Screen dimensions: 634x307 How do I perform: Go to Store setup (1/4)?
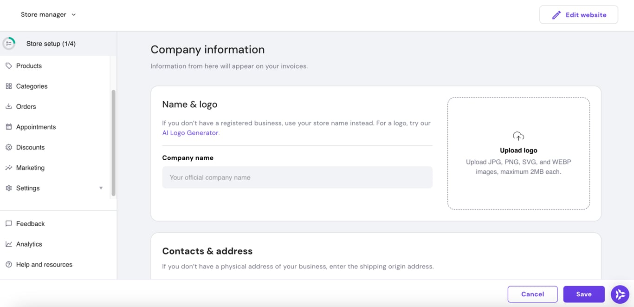point(51,43)
